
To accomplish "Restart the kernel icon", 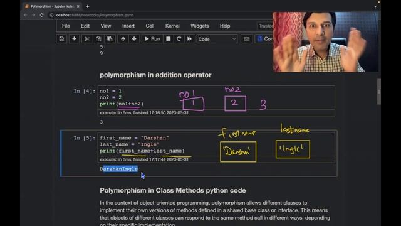I will tap(179, 39).
